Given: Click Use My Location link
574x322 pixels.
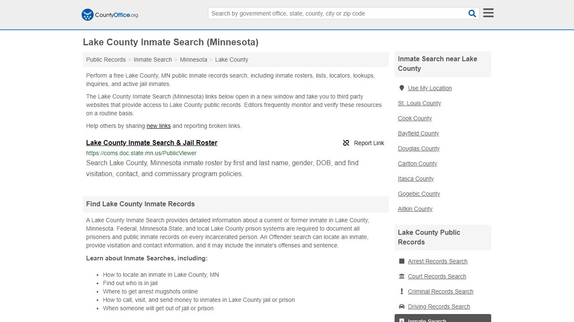Looking at the screenshot, I should 430,88.
